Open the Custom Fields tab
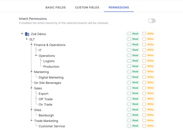This screenshot has height=134, width=183. tap(87, 7)
